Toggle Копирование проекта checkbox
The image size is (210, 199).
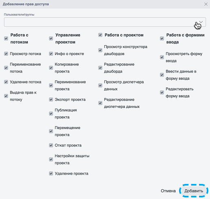click(x=51, y=68)
